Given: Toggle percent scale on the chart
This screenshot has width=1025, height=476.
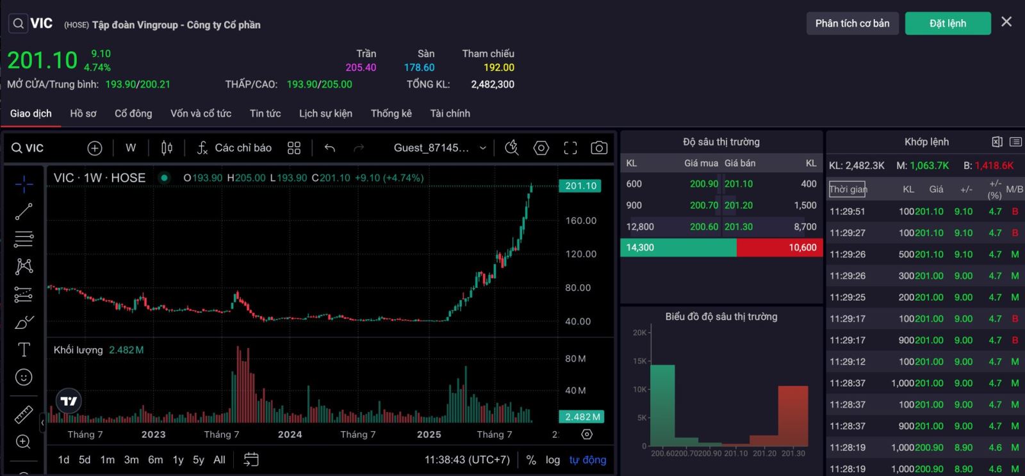Looking at the screenshot, I should coord(531,460).
